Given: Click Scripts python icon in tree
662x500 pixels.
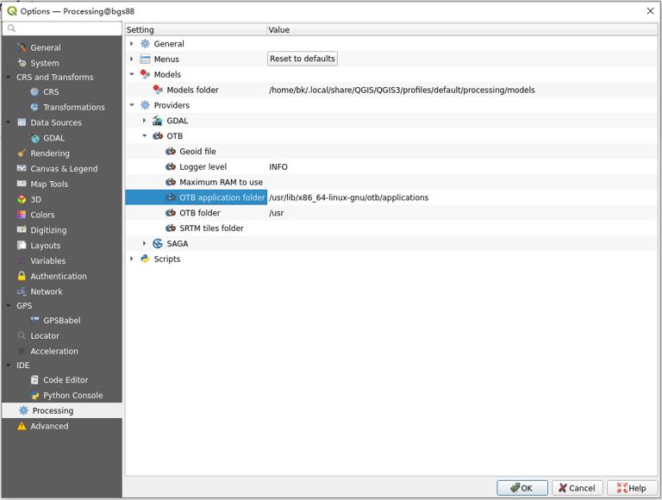Looking at the screenshot, I should [x=145, y=259].
